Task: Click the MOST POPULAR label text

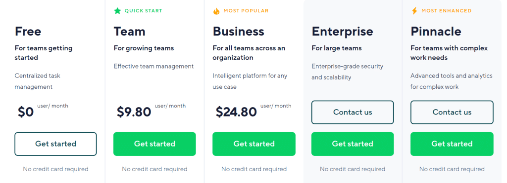Action: point(246,11)
